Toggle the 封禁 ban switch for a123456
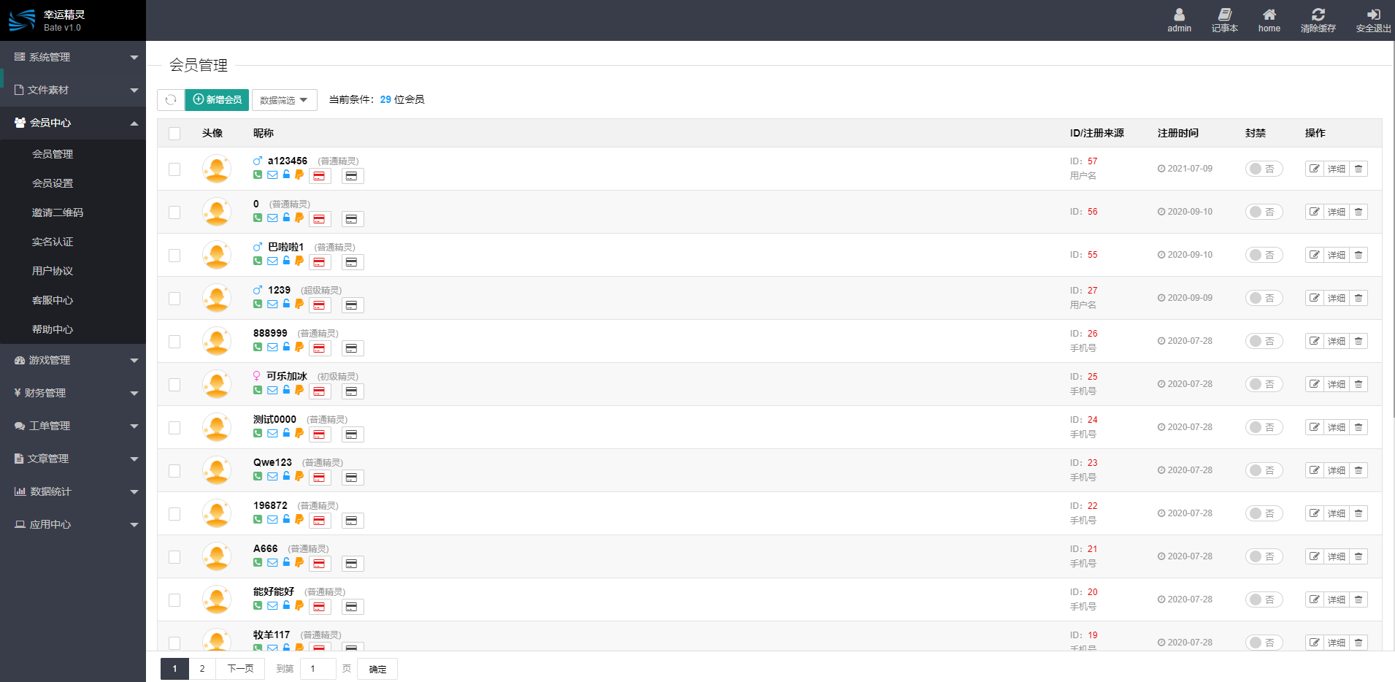This screenshot has width=1395, height=682. coord(1263,169)
